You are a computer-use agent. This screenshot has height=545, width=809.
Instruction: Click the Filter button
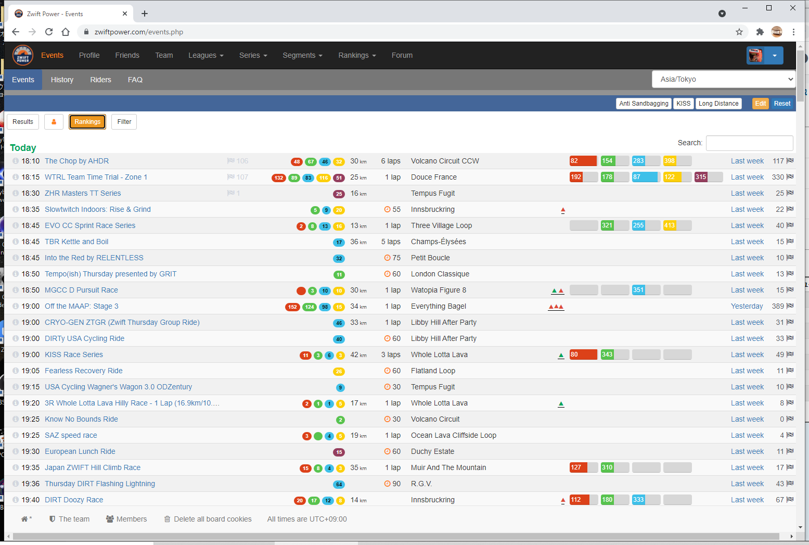coord(124,122)
